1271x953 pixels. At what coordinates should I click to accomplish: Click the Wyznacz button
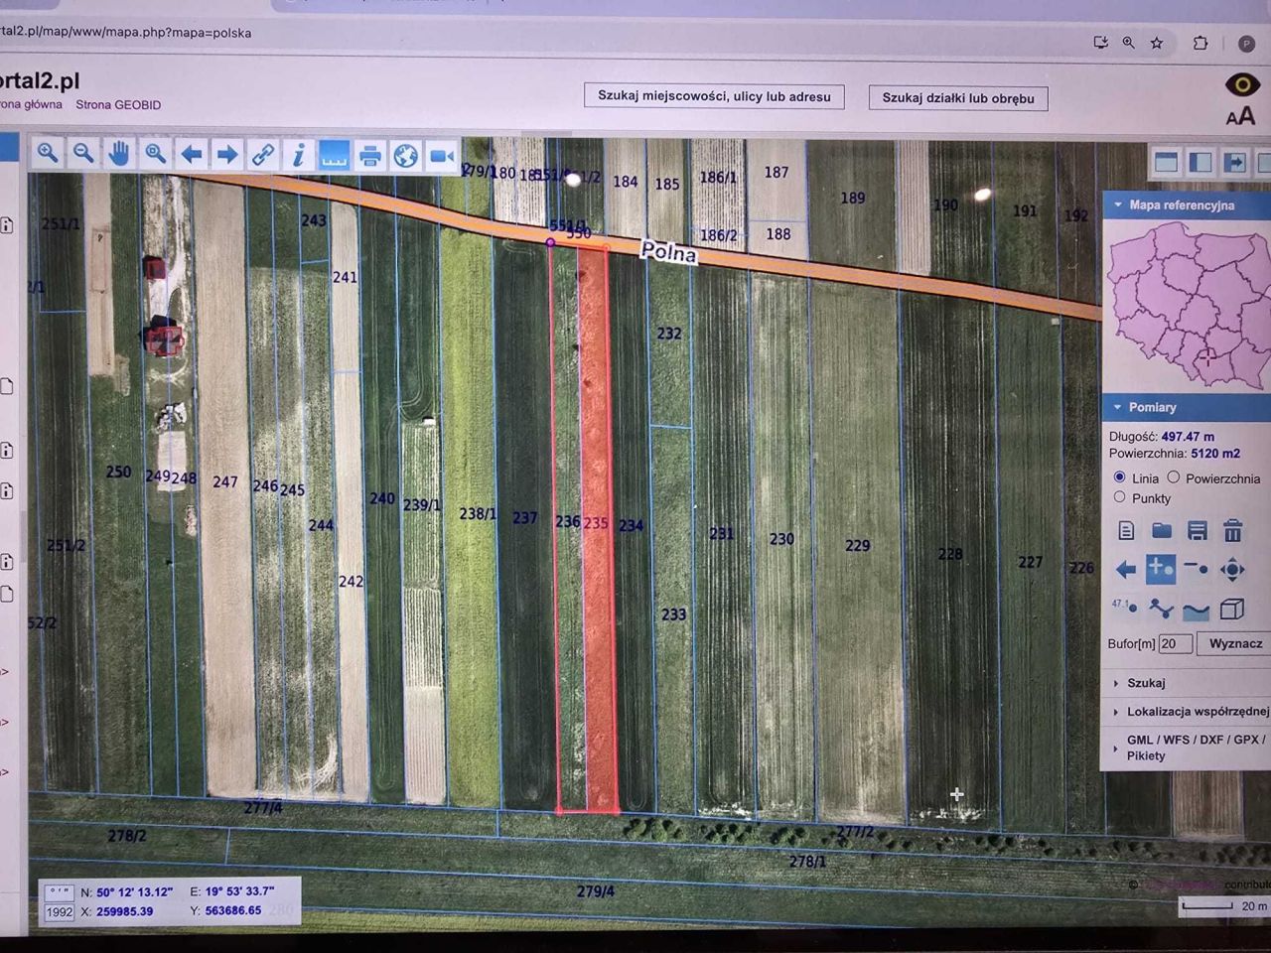pos(1235,643)
